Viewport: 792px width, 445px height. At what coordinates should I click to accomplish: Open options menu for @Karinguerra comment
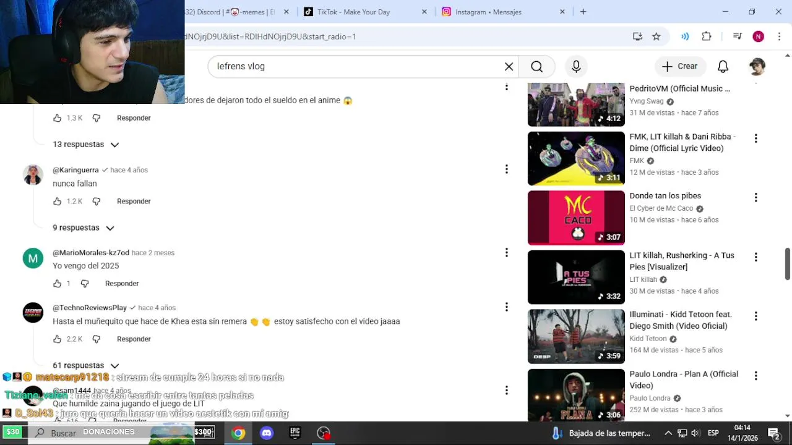[506, 169]
